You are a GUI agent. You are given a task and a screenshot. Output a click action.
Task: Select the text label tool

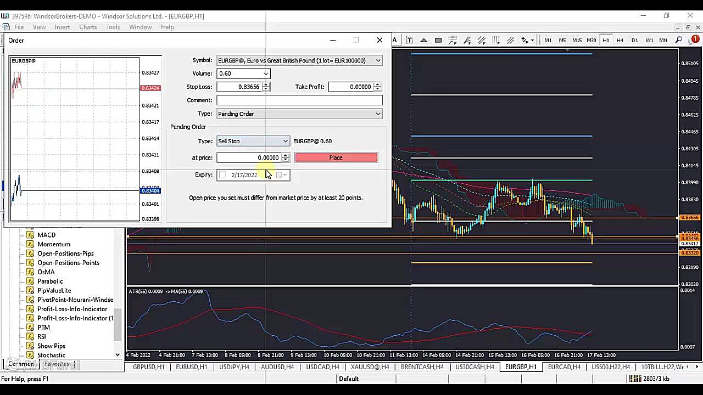(x=409, y=40)
